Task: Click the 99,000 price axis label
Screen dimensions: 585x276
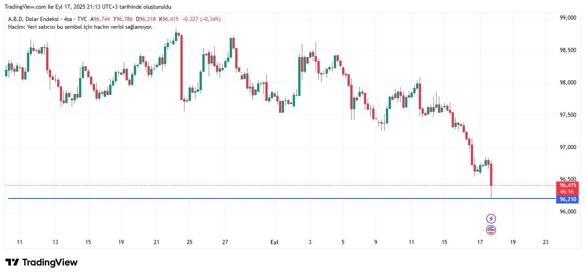Action: [568, 18]
